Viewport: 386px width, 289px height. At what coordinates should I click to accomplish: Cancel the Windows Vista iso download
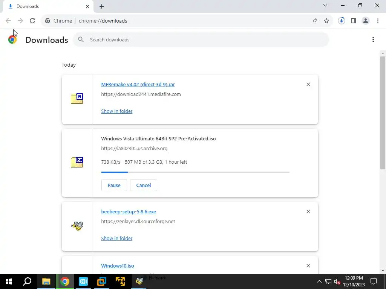[x=144, y=185]
